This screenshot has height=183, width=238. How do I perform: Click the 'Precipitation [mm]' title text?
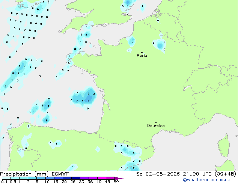[x=24, y=174]
